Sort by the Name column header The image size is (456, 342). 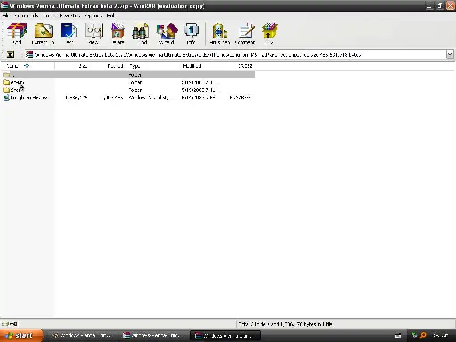pyautogui.click(x=28, y=66)
